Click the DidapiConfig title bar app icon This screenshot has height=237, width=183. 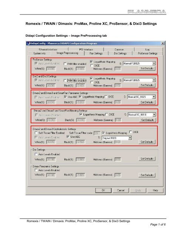[x=28, y=43]
